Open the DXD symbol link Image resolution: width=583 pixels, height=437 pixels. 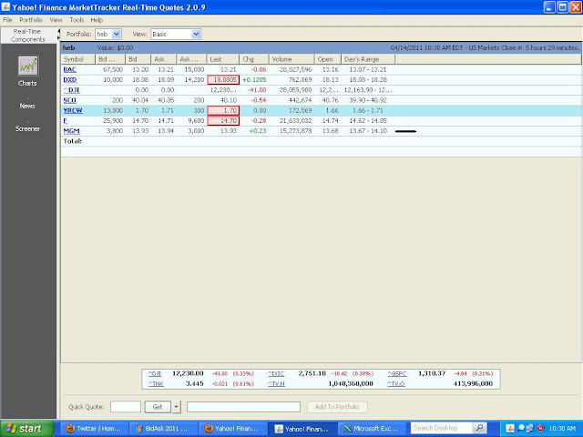pos(70,79)
